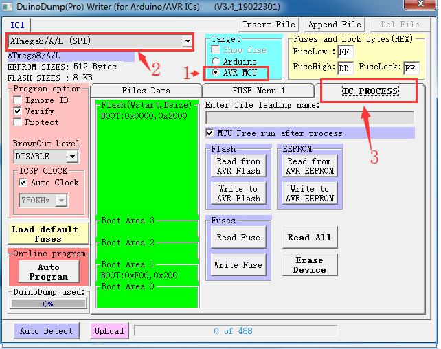Click the DuinoDump app icon in title bar
Screen dimensions: 441x349
7,6
